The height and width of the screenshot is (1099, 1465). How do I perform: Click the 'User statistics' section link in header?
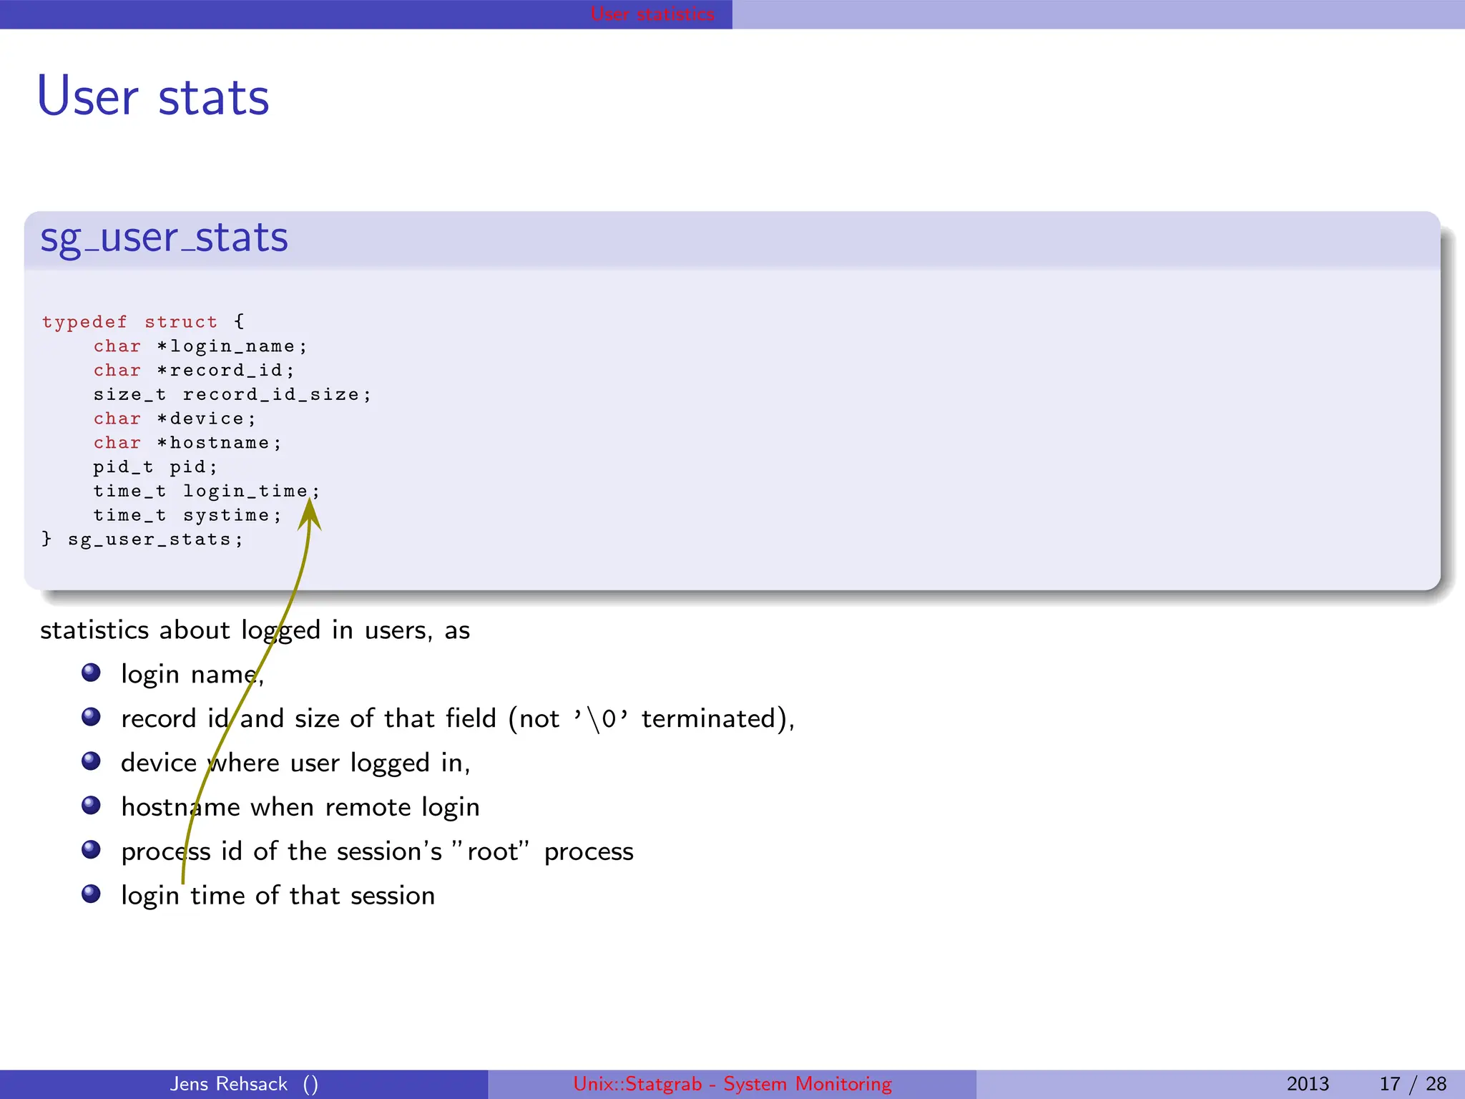click(652, 14)
